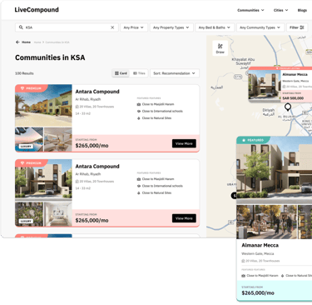Open the Any Community Types dropdown
Image resolution: width=312 pixels, height=305 pixels.
click(x=260, y=27)
